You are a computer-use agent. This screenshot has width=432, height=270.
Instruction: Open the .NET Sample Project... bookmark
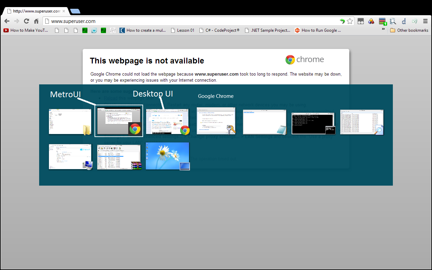(267, 30)
